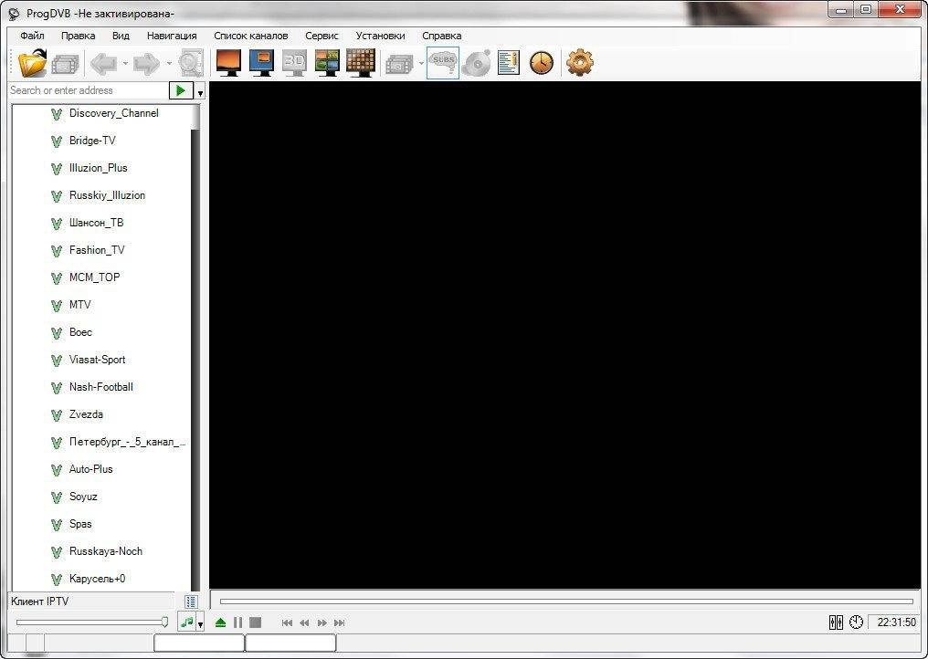The height and width of the screenshot is (659, 928).
Task: Open the scheduler clock icon
Action: (x=541, y=63)
